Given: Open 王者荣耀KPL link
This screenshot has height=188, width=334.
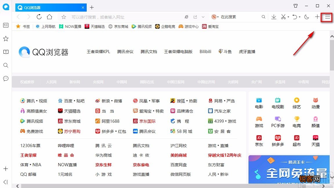Looking at the screenshot, I should (x=98, y=52).
